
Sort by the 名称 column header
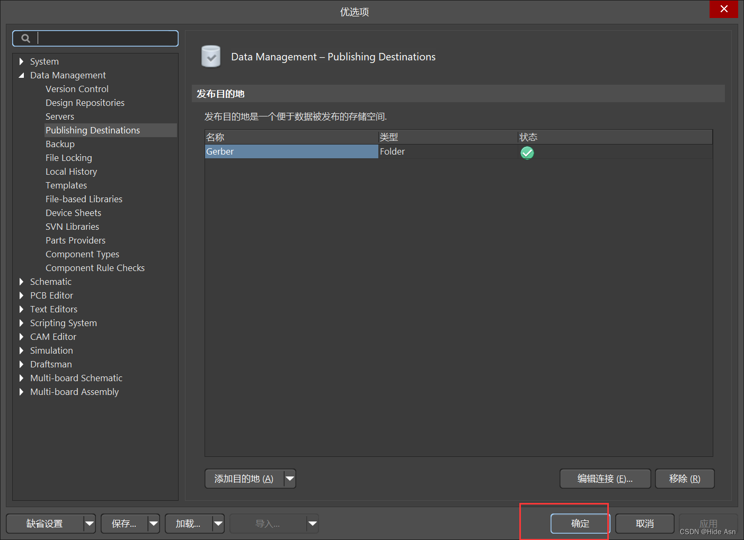291,137
